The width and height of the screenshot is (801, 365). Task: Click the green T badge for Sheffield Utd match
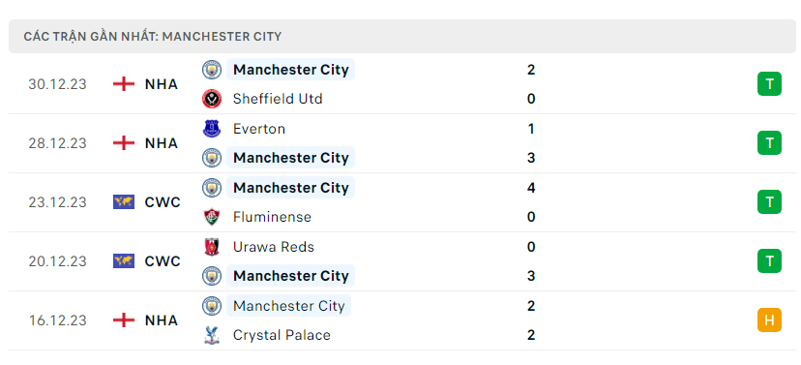click(x=769, y=84)
